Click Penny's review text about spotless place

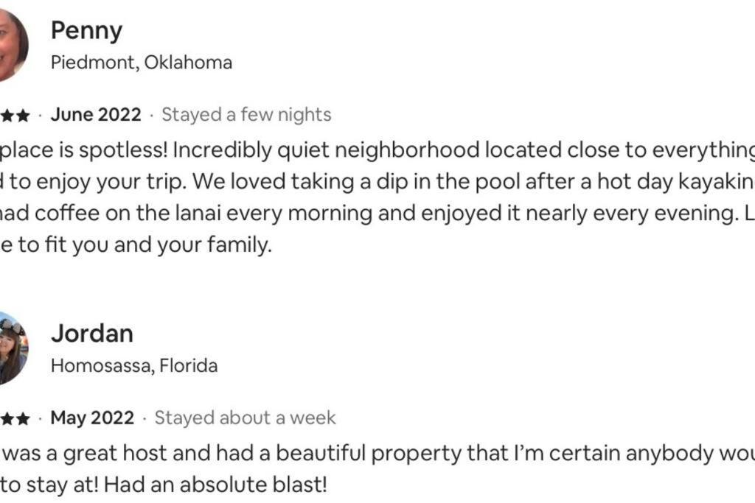point(377,197)
